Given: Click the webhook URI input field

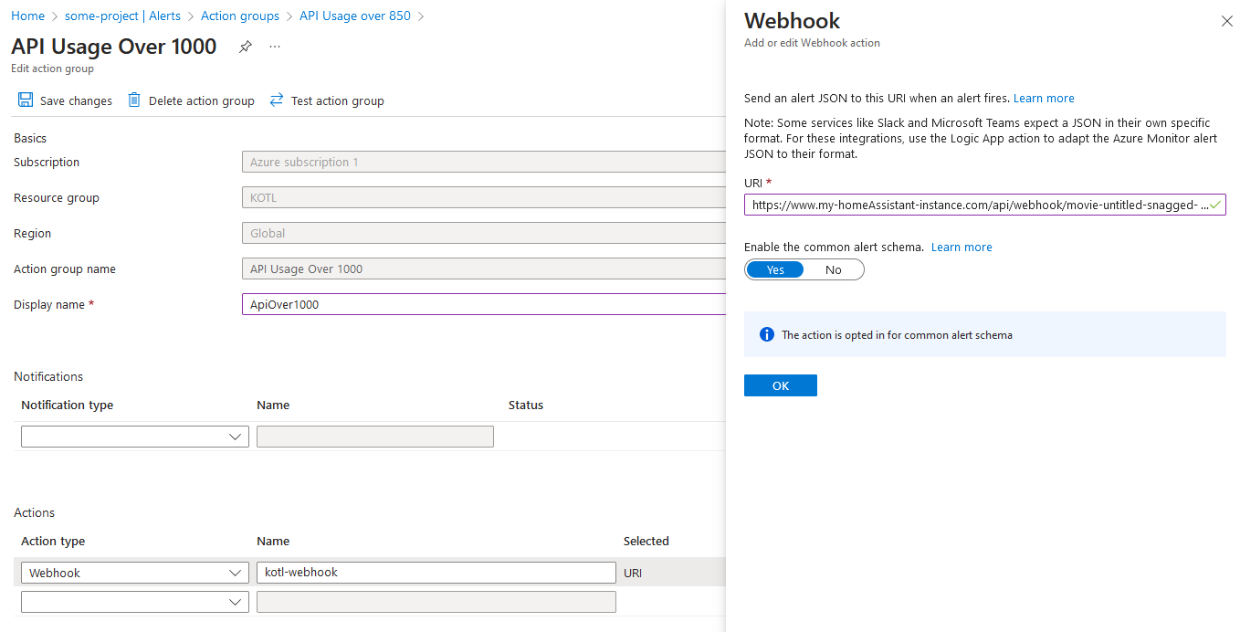Looking at the screenshot, I should tap(977, 205).
